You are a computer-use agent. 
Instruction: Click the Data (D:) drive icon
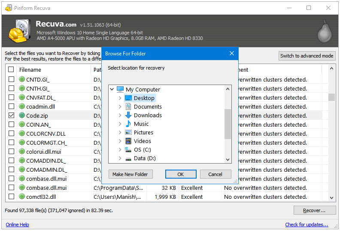128,158
